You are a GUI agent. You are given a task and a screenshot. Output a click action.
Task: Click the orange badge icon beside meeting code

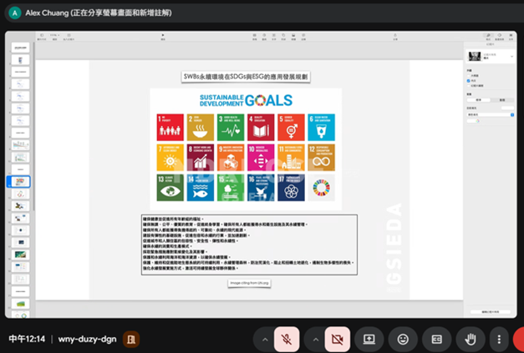tap(131, 340)
